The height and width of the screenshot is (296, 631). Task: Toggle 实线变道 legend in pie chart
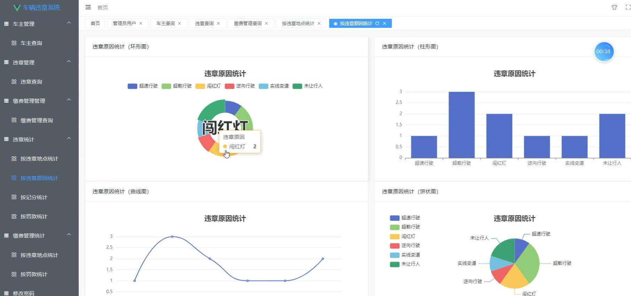click(405, 255)
